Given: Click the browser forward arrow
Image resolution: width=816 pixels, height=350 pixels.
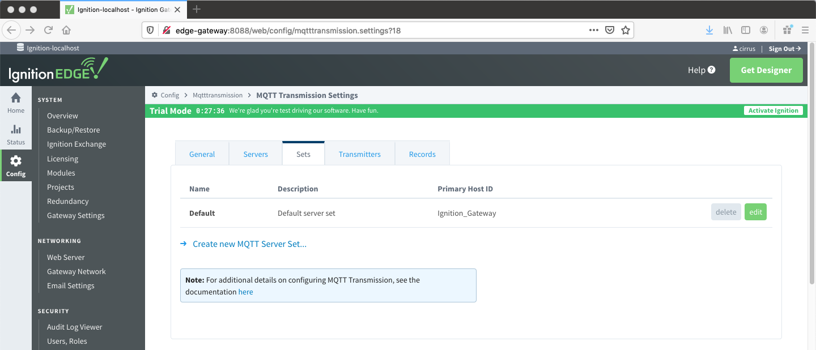Looking at the screenshot, I should tap(30, 30).
